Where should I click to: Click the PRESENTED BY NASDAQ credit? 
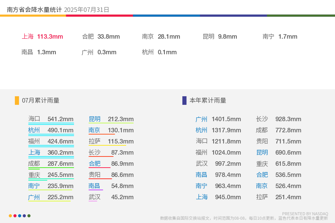tap(305, 214)
